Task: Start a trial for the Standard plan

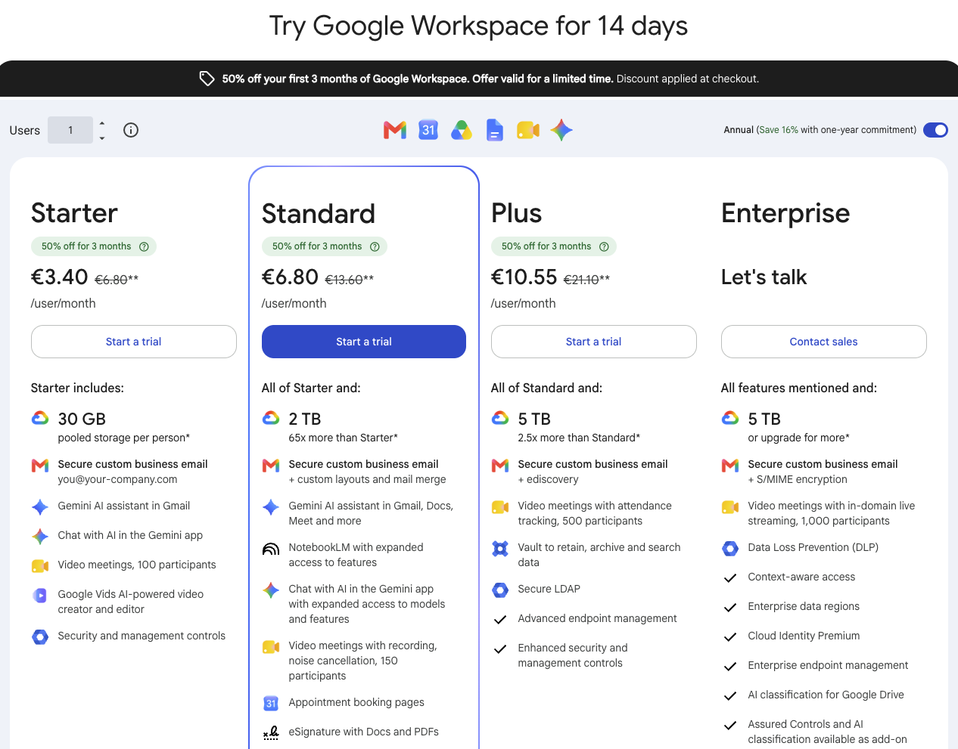Action: click(x=364, y=342)
